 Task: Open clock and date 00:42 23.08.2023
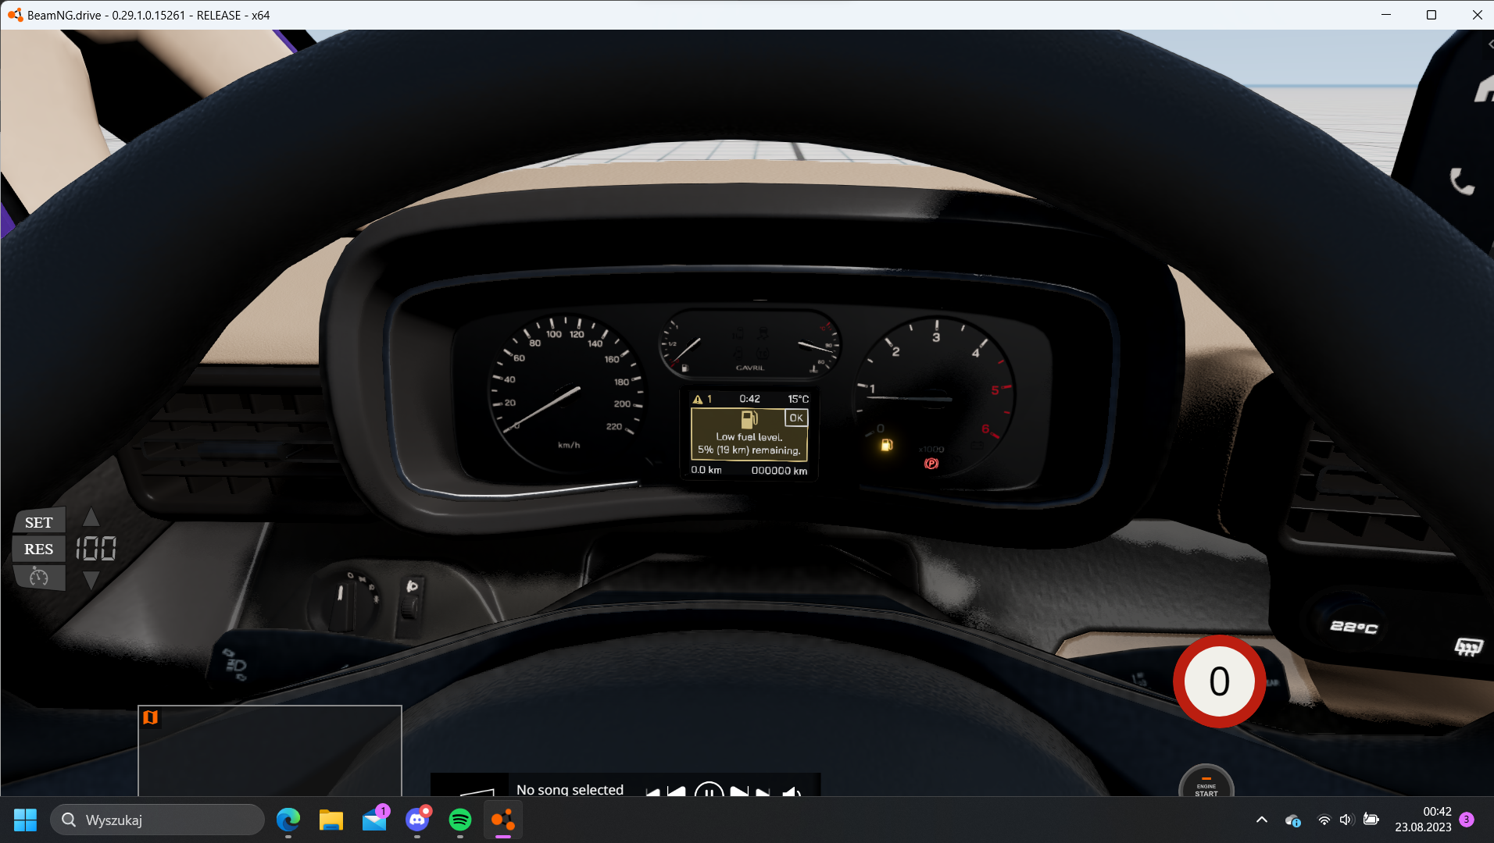pyautogui.click(x=1423, y=820)
